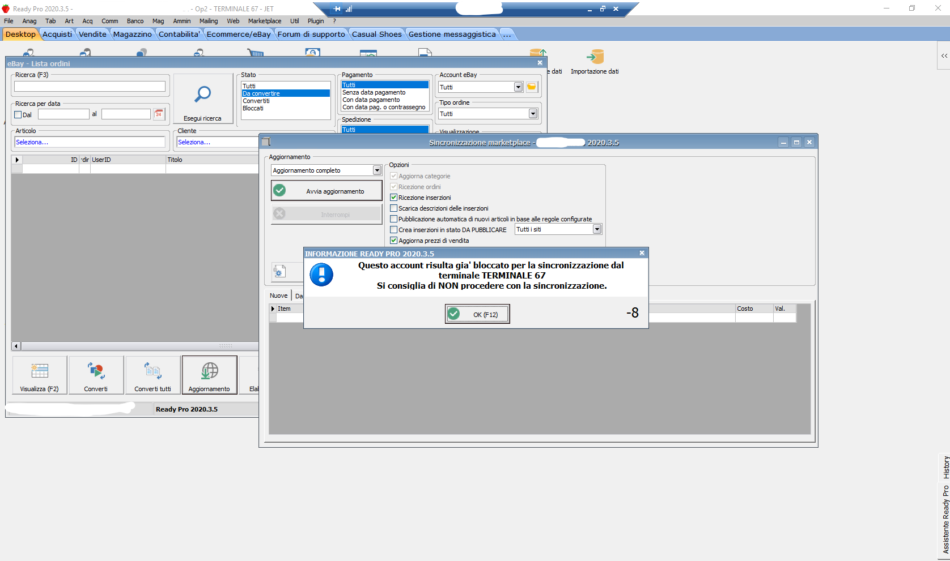Open the overflow tab labeled ...
This screenshot has width=950, height=561.
(x=507, y=34)
